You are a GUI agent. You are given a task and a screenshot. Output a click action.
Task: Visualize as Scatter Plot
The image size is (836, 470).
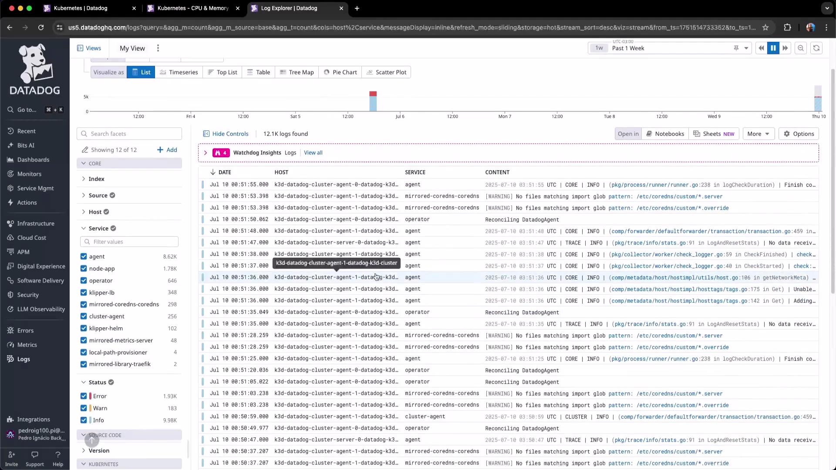[x=387, y=72]
